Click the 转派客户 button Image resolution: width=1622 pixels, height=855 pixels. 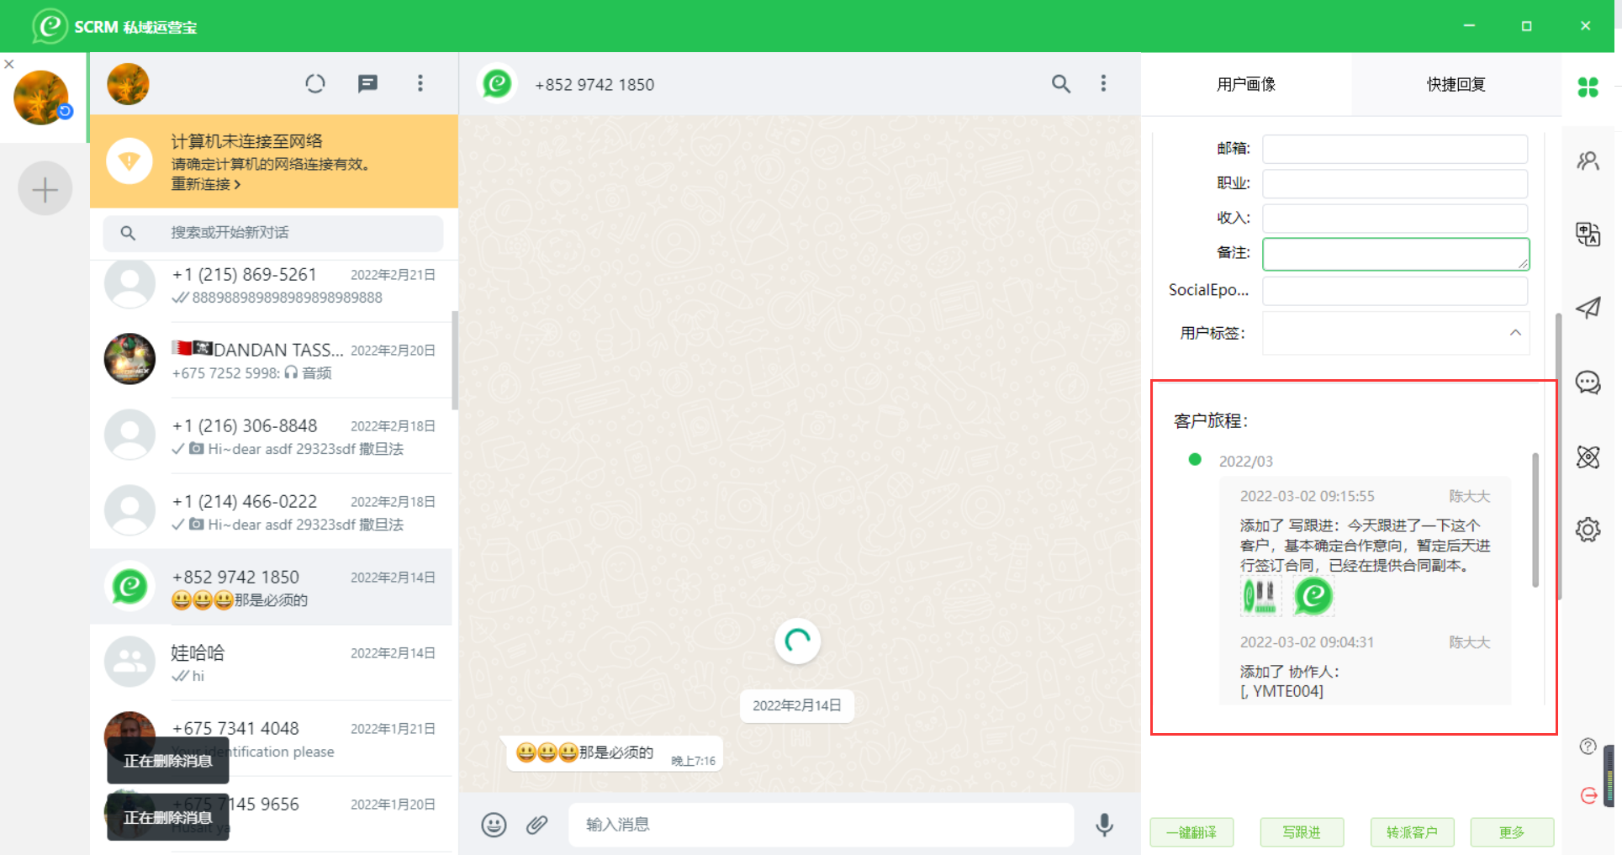1412,832
